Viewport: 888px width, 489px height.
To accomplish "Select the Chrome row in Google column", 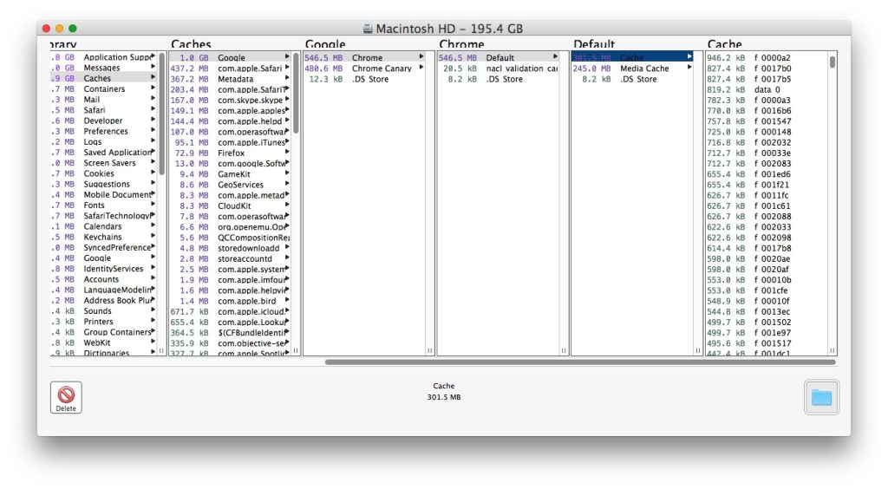I will 364,57.
